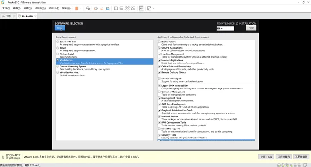The width and height of the screenshot is (311, 167).
Task: Toggle the thumbnail bar view
Action: click(x=122, y=8)
